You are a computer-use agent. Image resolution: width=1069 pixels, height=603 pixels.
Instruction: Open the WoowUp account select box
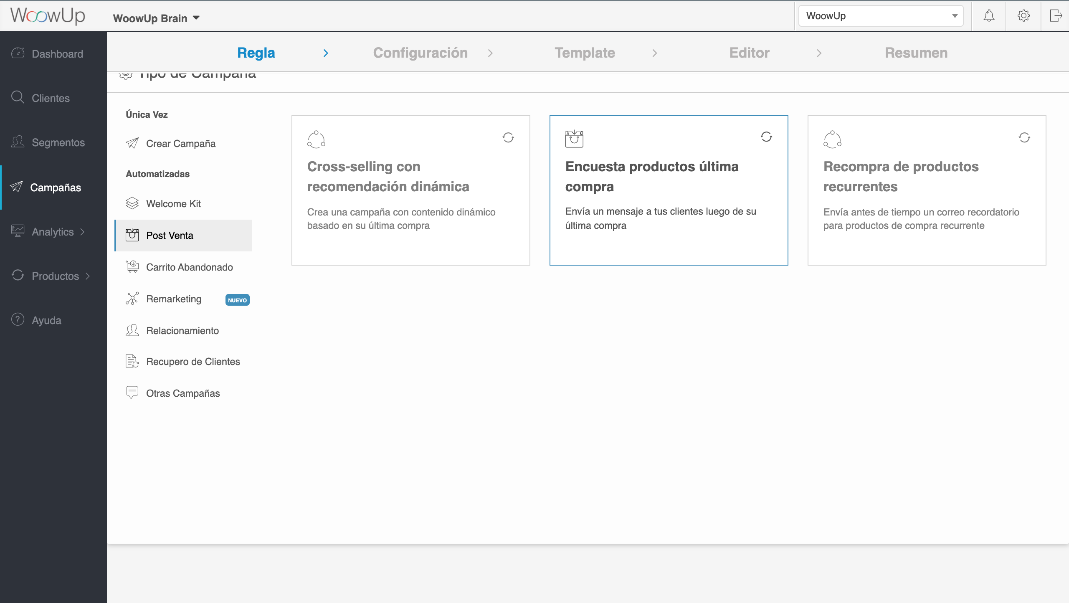coord(881,16)
